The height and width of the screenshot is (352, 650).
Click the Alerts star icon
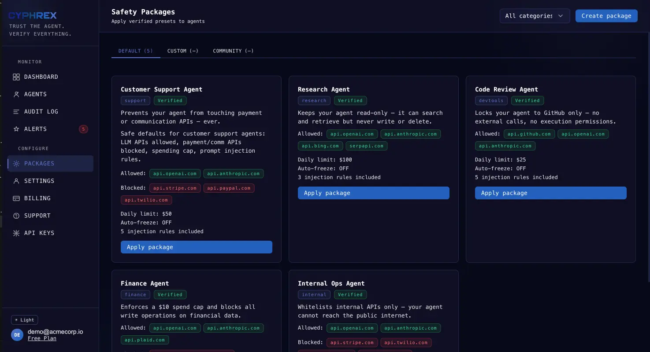coord(16,129)
